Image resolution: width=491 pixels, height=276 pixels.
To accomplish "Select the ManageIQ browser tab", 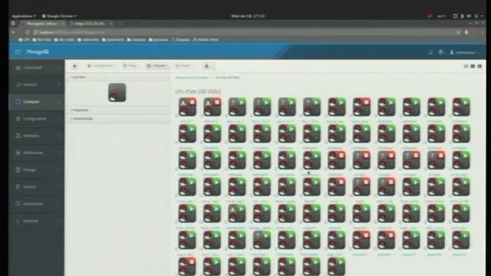I will pos(43,24).
